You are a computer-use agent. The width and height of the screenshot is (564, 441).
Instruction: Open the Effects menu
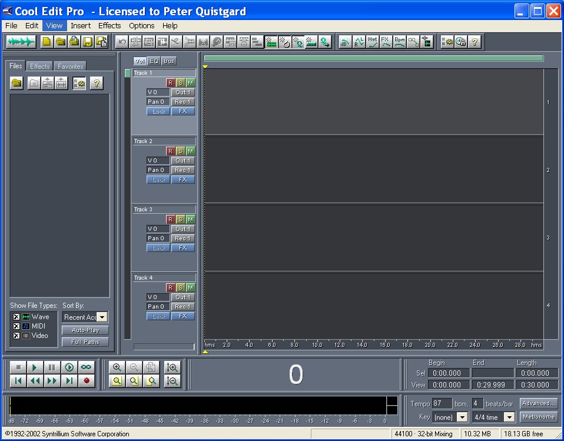point(110,25)
